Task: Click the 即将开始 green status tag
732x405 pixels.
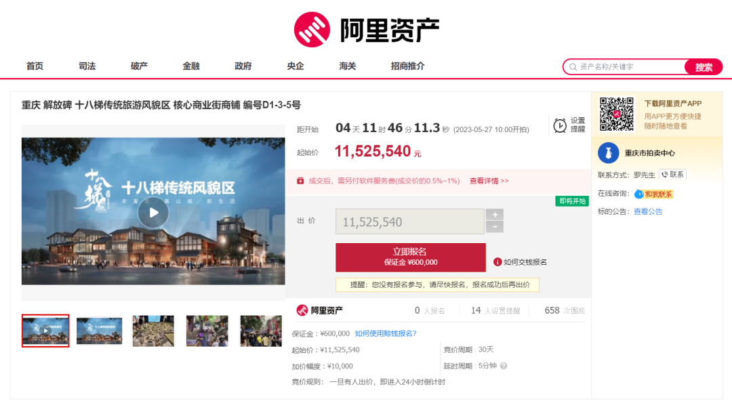Action: (x=572, y=201)
